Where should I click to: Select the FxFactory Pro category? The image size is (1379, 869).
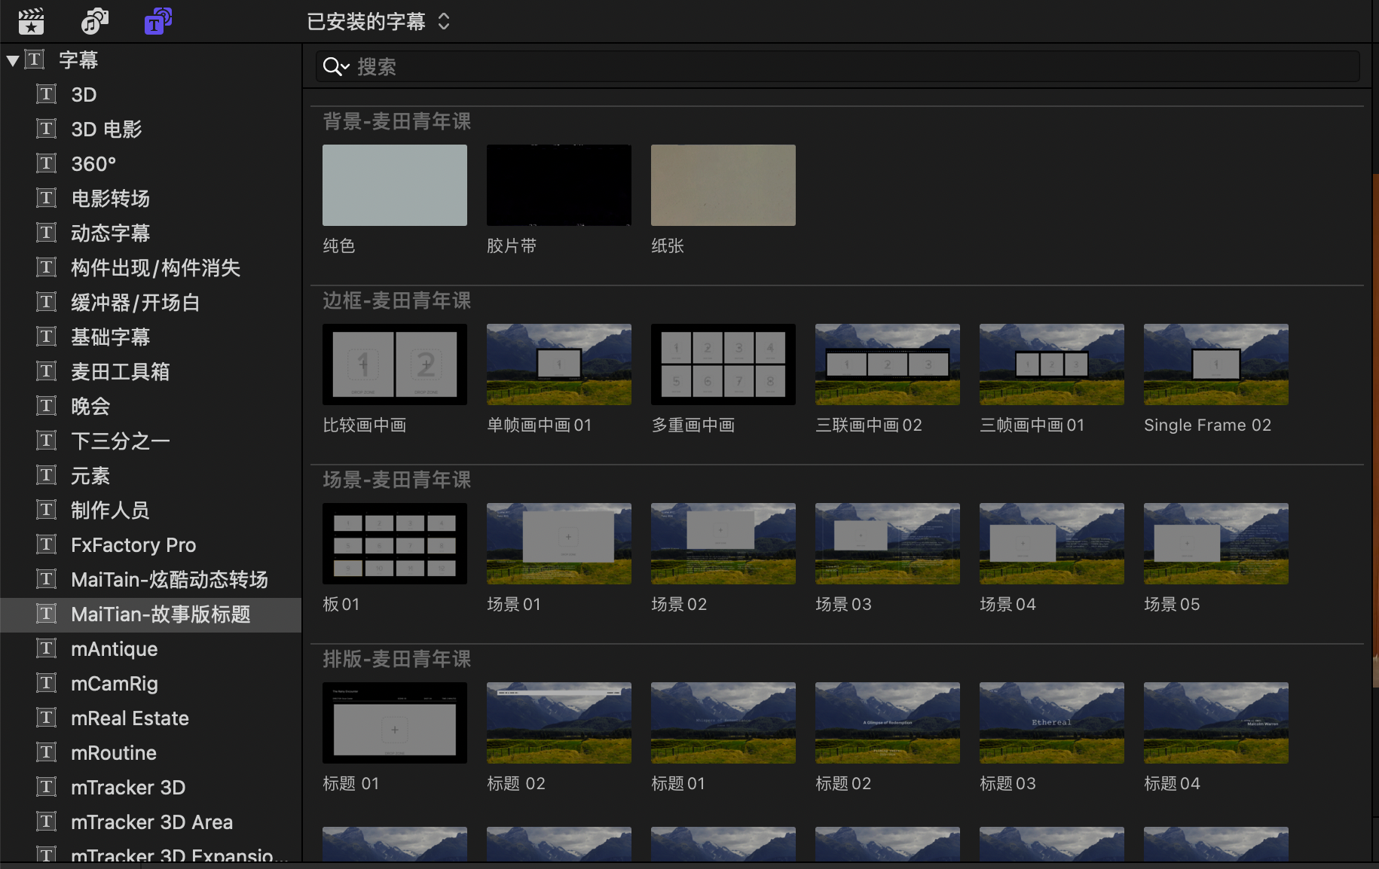(x=151, y=545)
